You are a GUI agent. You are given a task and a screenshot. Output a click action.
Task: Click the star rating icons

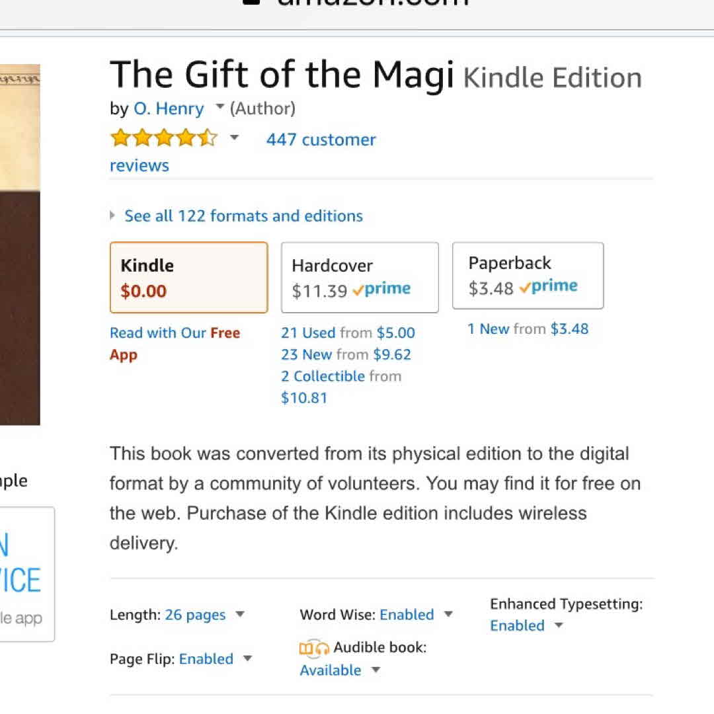coord(163,138)
